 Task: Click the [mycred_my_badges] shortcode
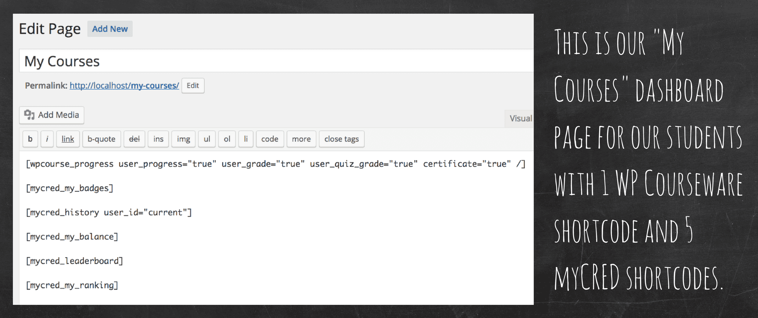[x=70, y=188]
